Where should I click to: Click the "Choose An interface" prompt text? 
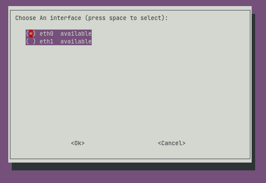click(48, 18)
